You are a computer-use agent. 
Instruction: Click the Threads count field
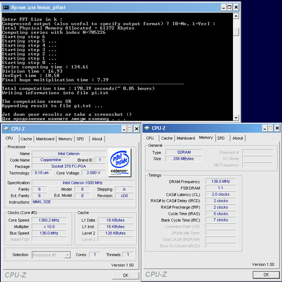(128, 255)
